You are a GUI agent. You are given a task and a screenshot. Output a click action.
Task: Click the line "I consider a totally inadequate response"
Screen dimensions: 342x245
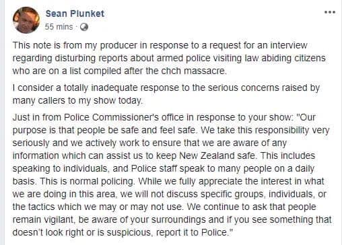tap(166, 87)
